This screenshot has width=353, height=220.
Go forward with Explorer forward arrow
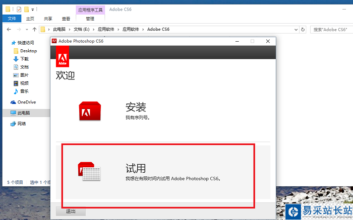click(19, 29)
